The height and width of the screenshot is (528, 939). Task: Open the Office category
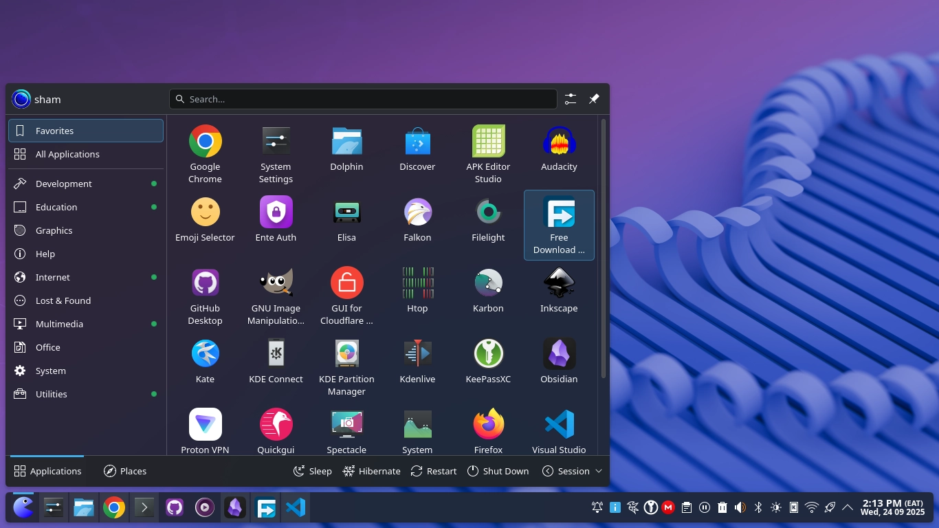[x=86, y=347]
